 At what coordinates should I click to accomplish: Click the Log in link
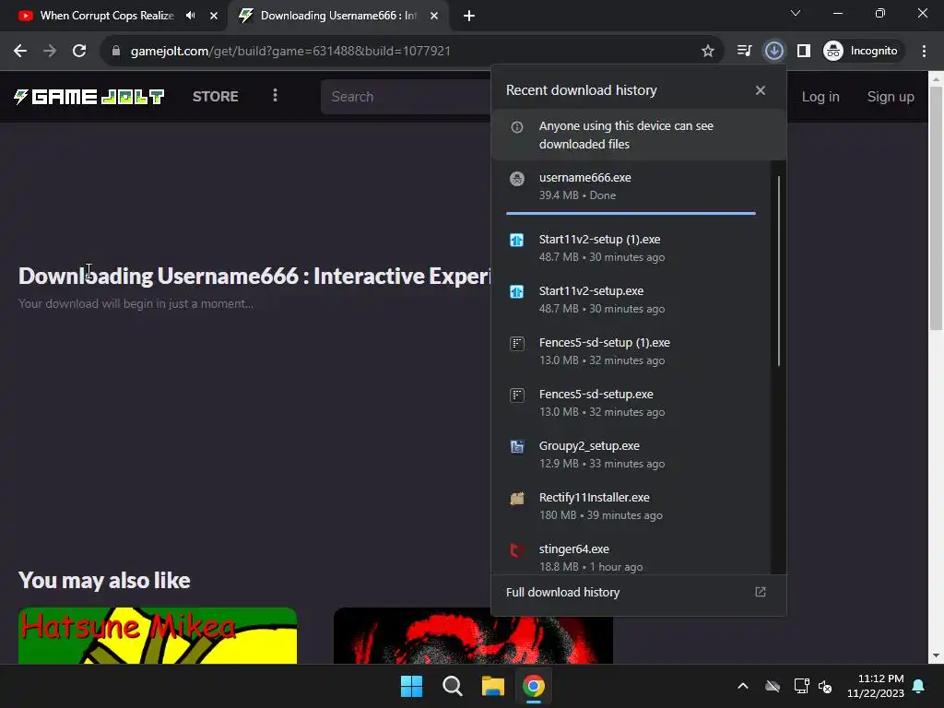click(x=820, y=96)
